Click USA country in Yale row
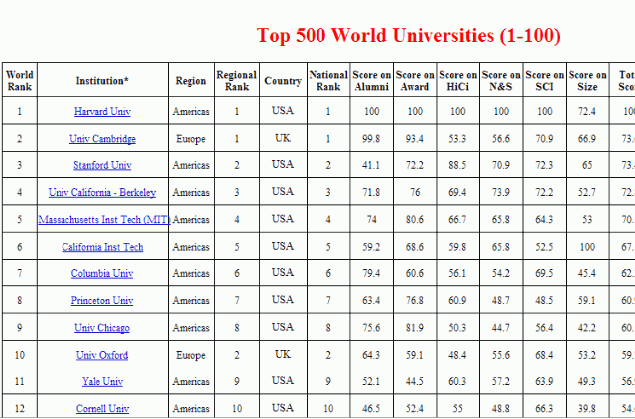The height and width of the screenshot is (419, 635). coord(283,381)
